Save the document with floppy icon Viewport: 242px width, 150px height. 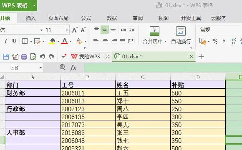pyautogui.click(x=6, y=57)
